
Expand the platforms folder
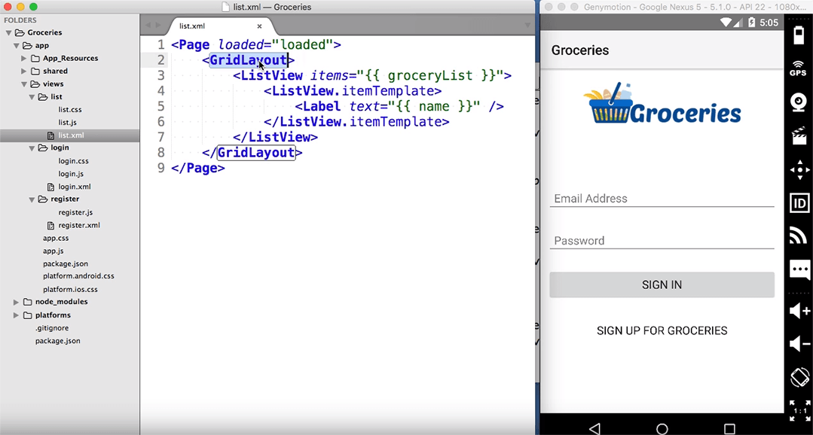pyautogui.click(x=16, y=315)
